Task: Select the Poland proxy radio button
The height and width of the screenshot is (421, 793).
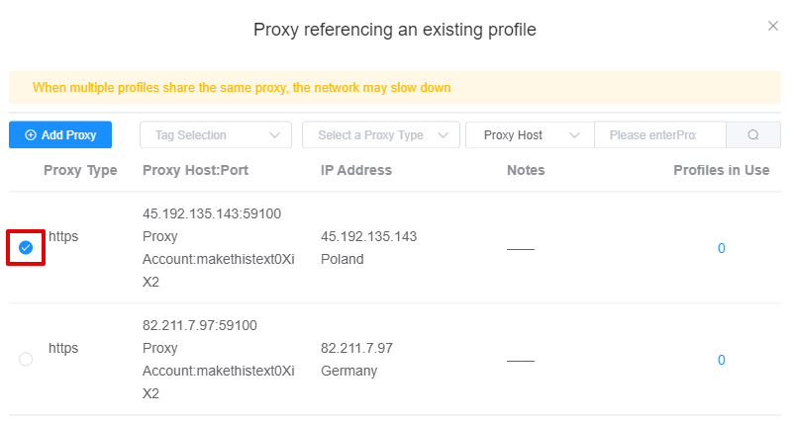Action: 26,247
